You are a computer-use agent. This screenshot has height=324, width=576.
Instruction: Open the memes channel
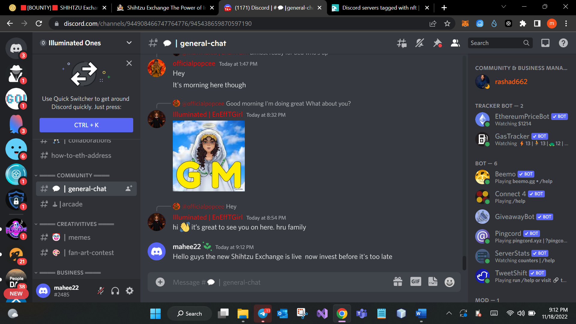coord(86,237)
